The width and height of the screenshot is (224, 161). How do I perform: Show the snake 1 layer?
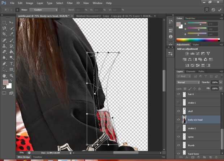pyautogui.click(x=178, y=103)
